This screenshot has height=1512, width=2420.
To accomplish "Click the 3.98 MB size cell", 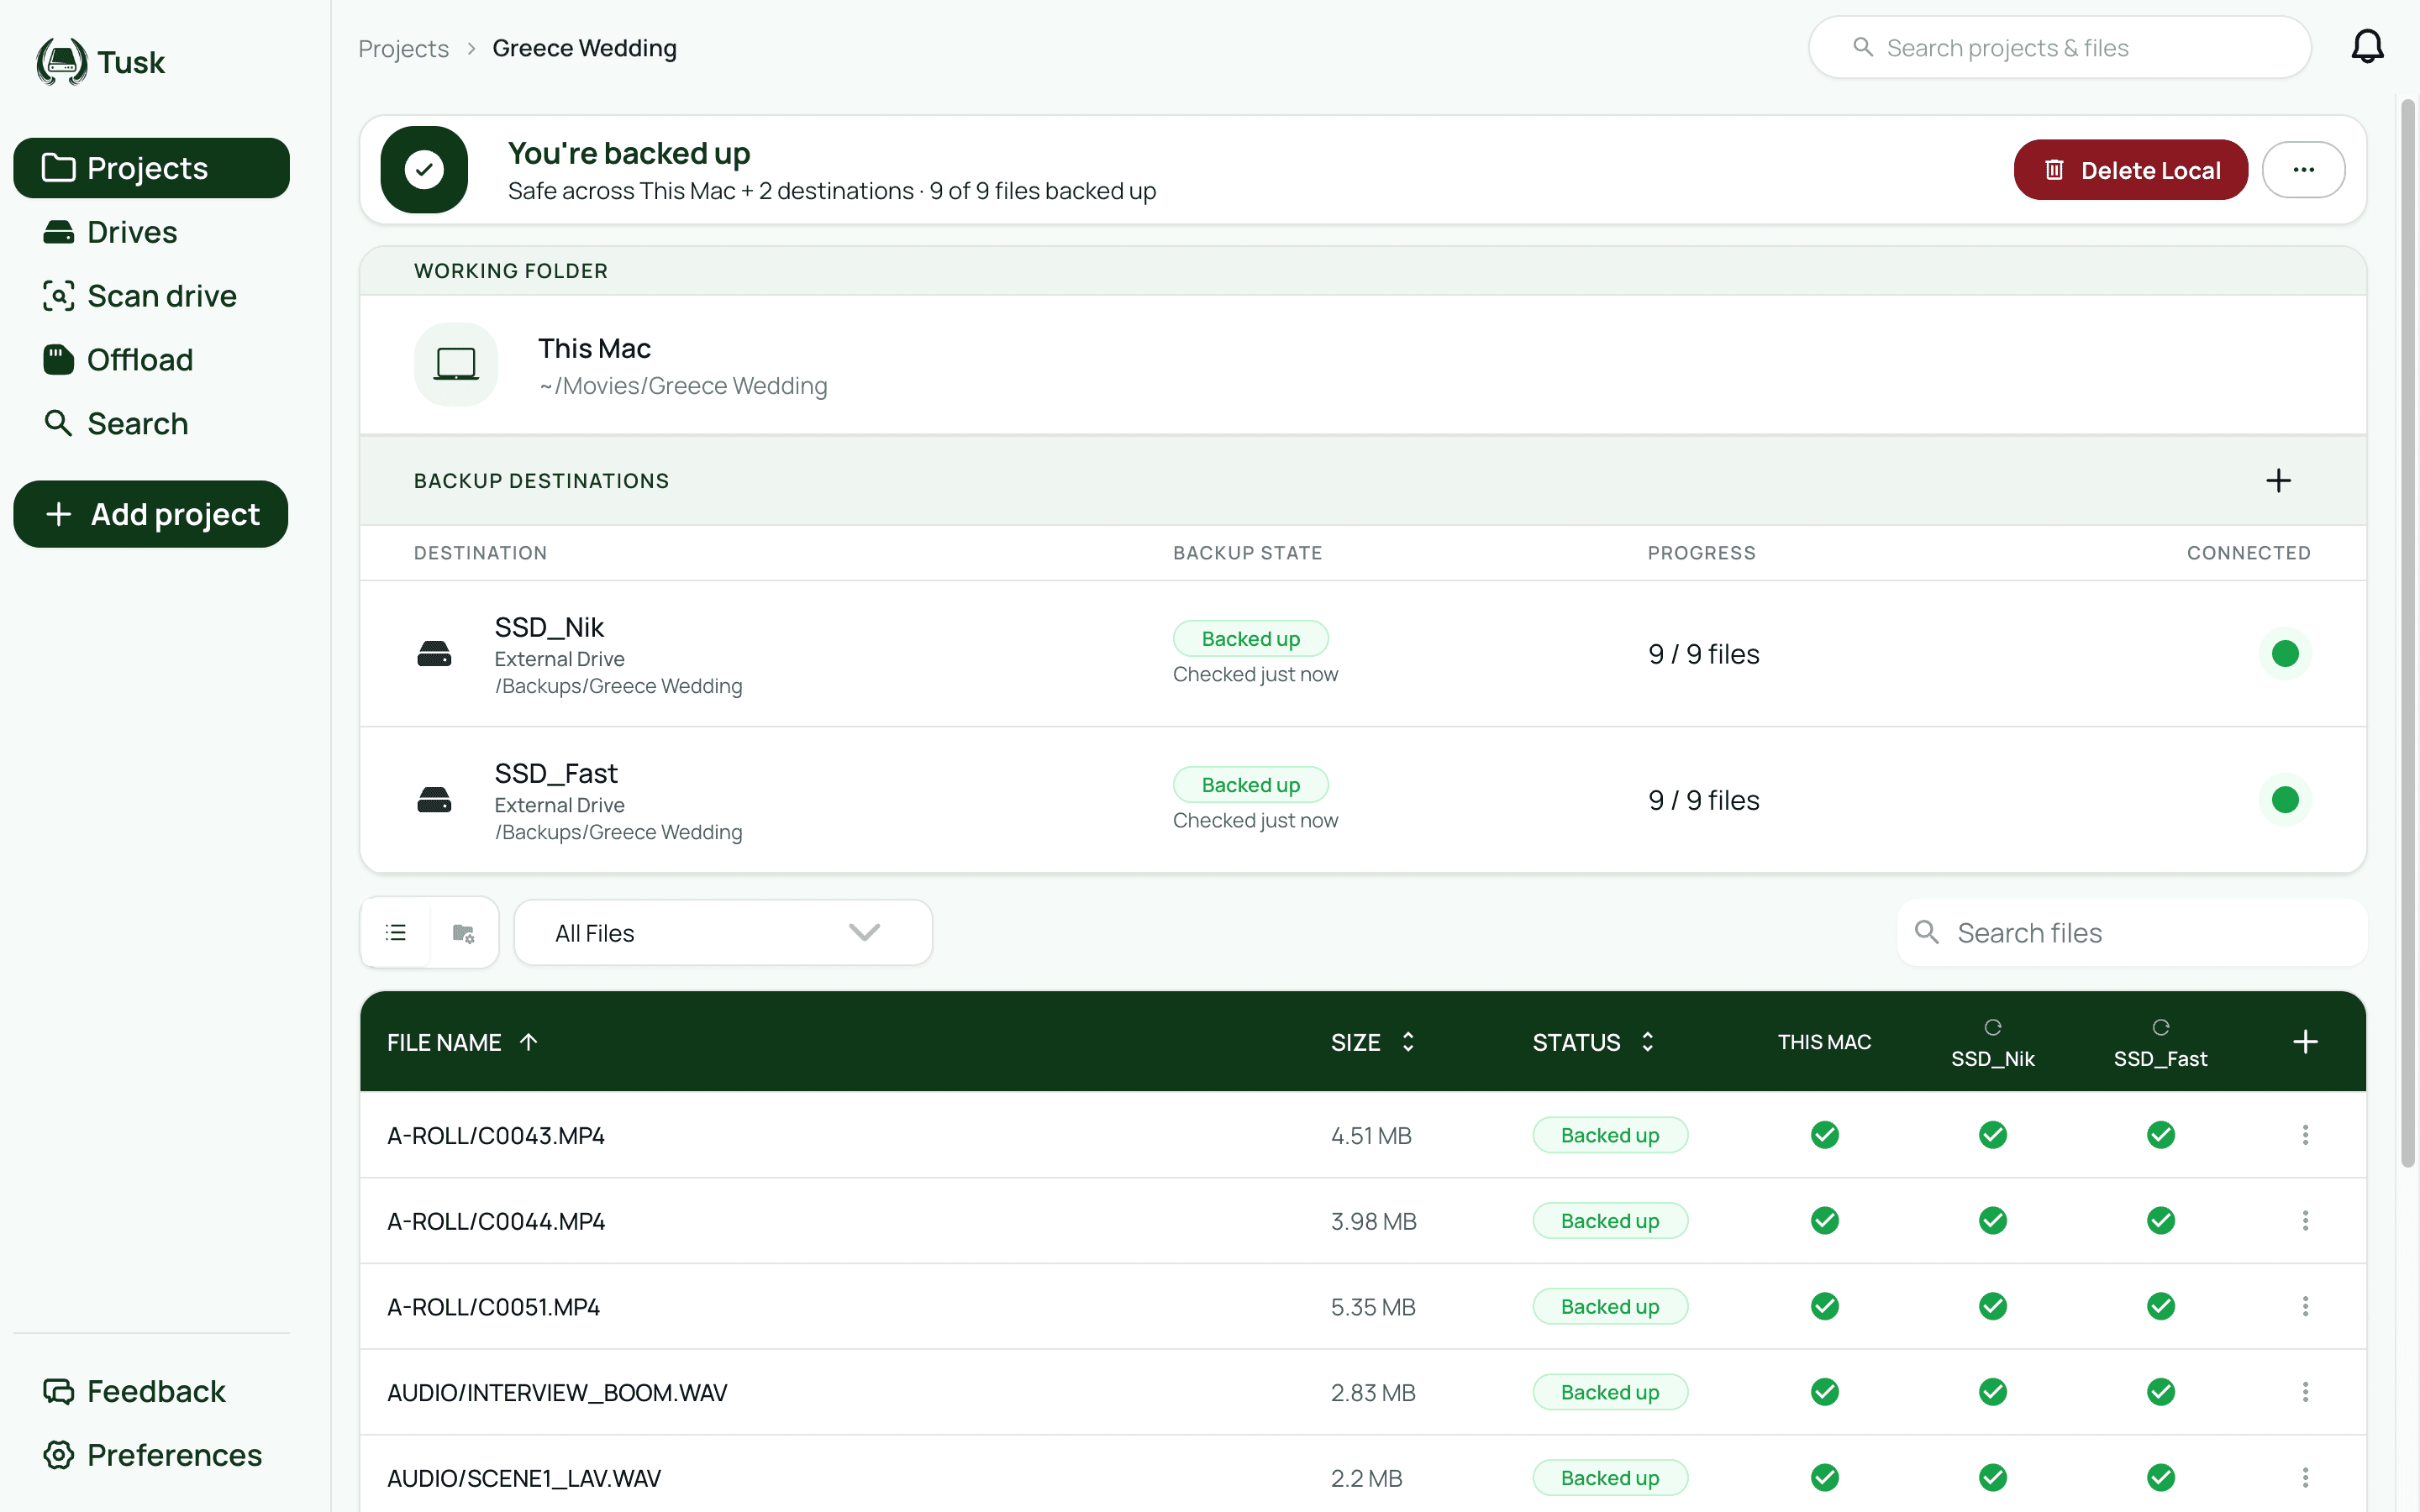I will (x=1373, y=1221).
